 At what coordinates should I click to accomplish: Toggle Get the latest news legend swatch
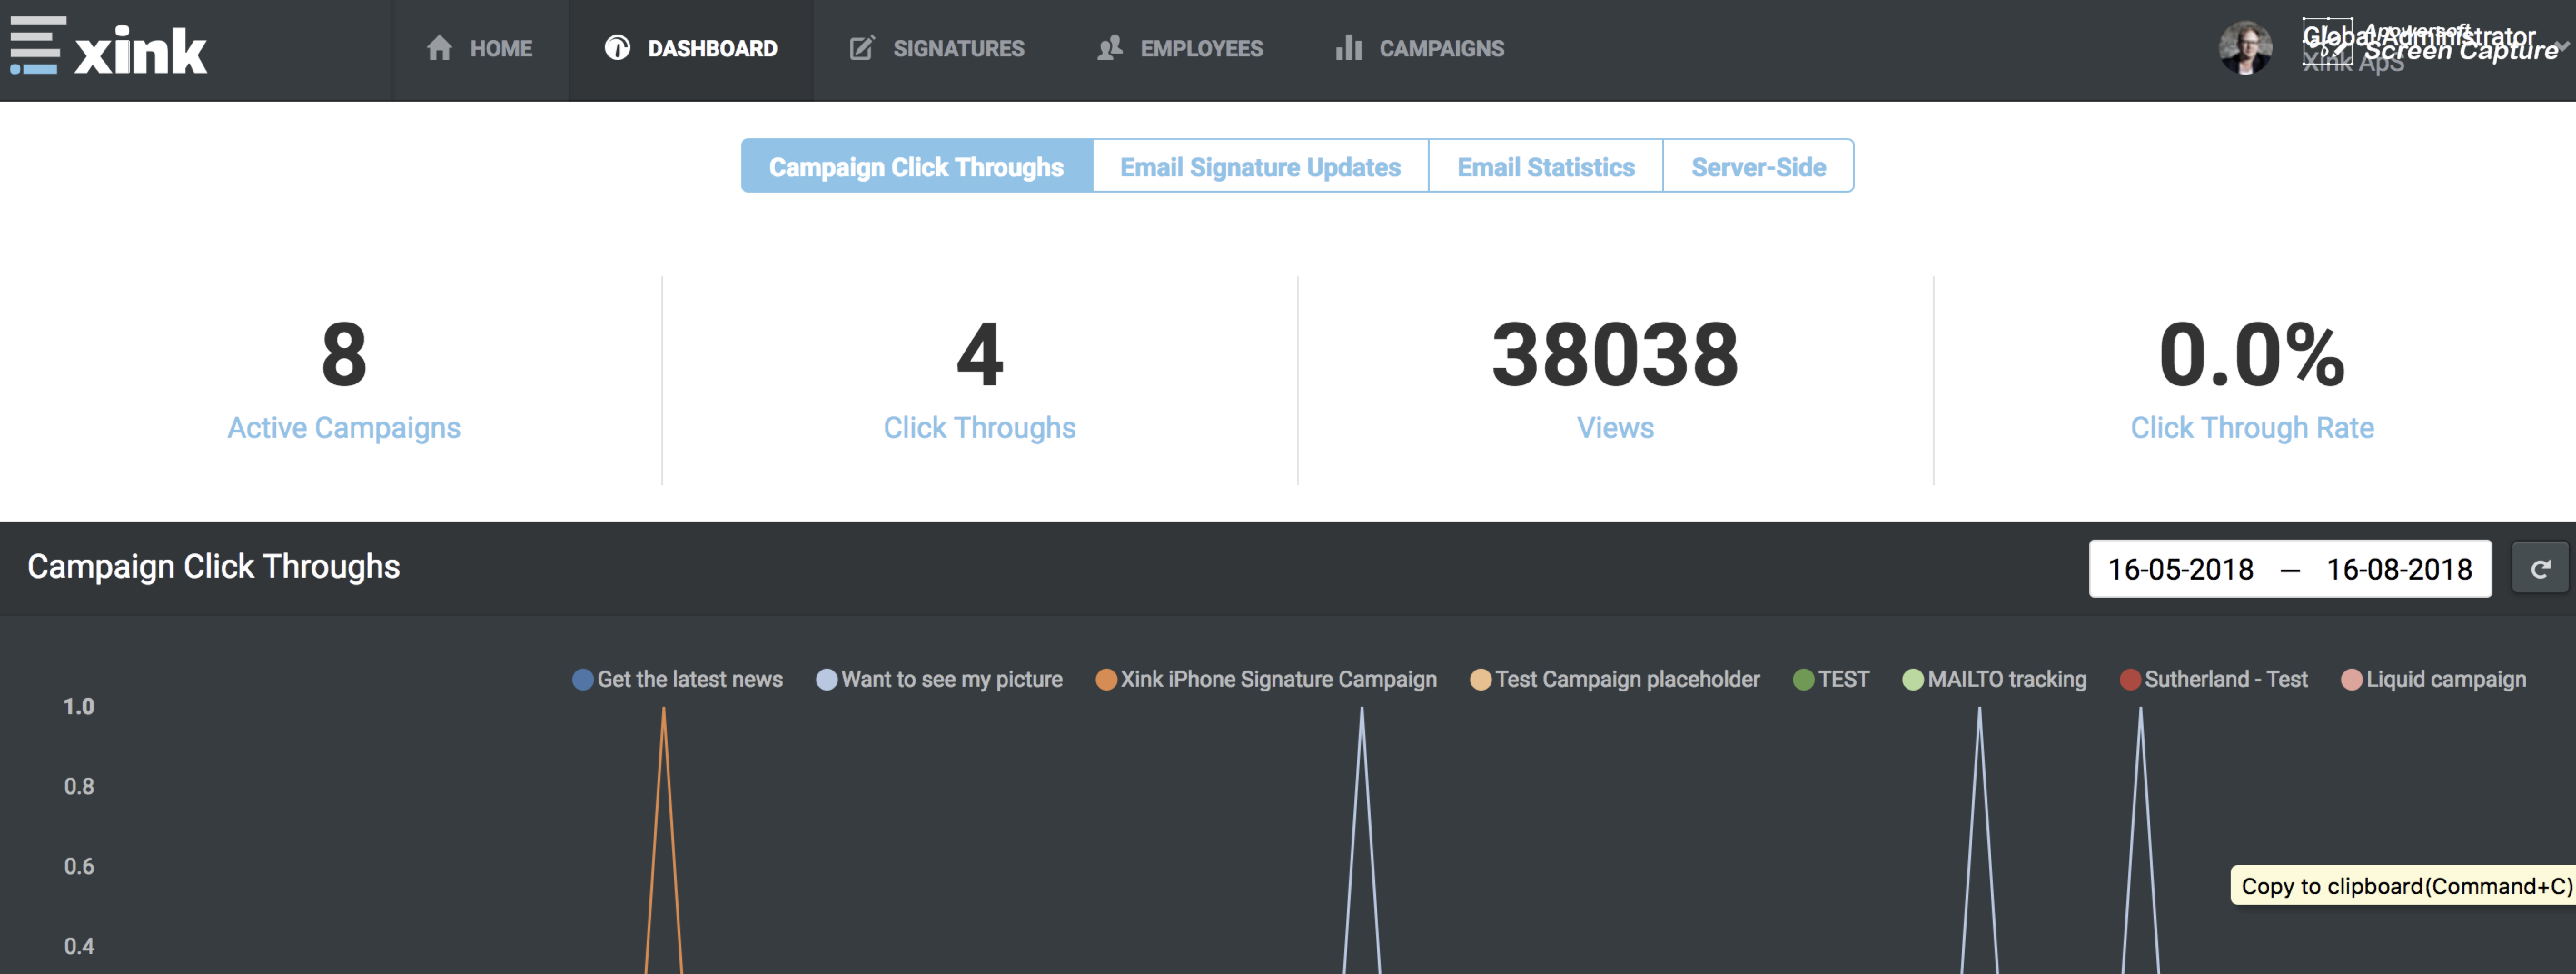click(583, 680)
